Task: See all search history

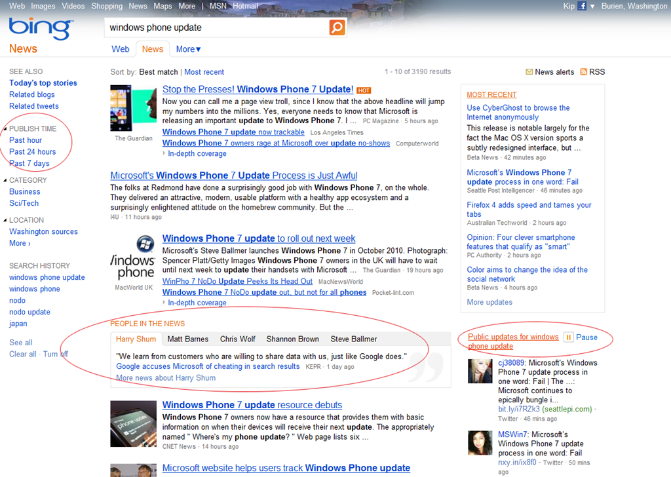Action: pos(21,343)
